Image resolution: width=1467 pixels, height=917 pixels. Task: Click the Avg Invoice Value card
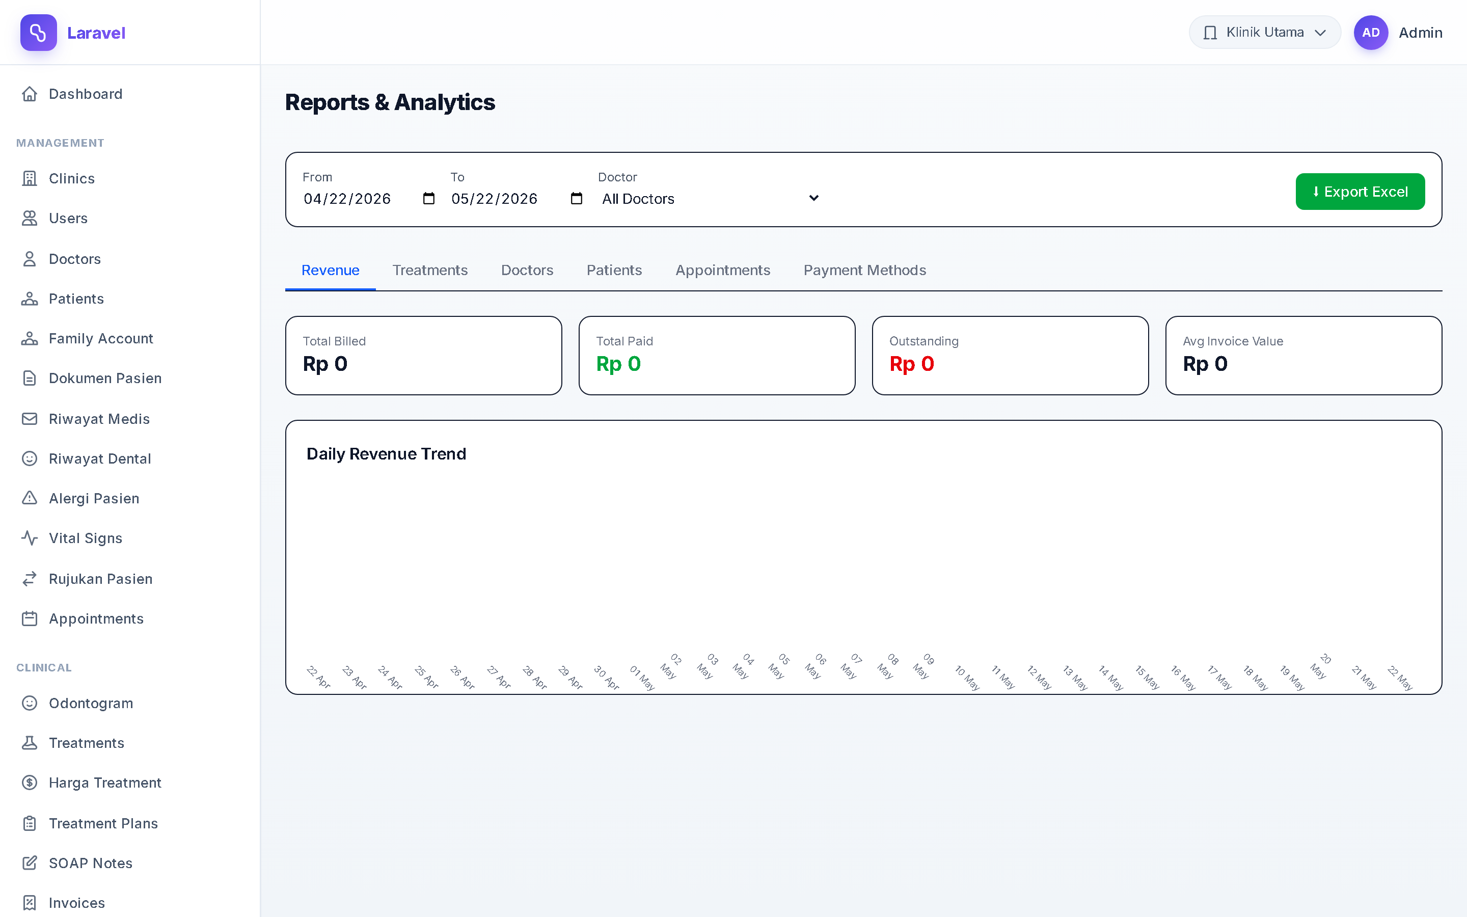pos(1304,356)
